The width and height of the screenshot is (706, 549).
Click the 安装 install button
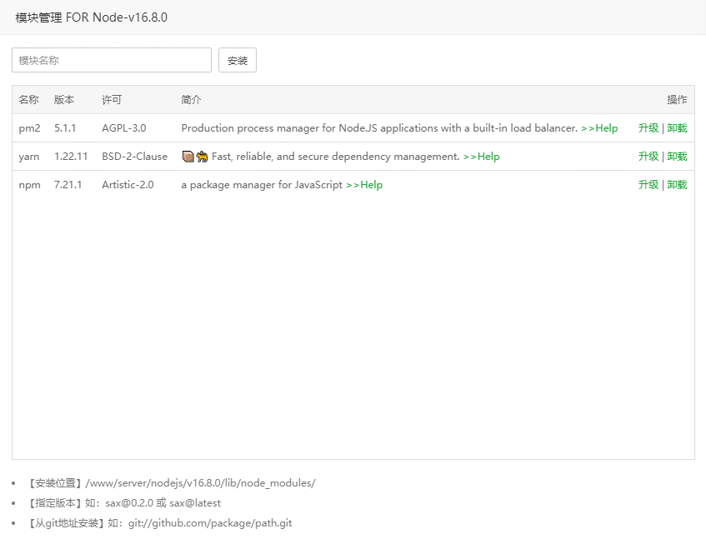tap(238, 60)
